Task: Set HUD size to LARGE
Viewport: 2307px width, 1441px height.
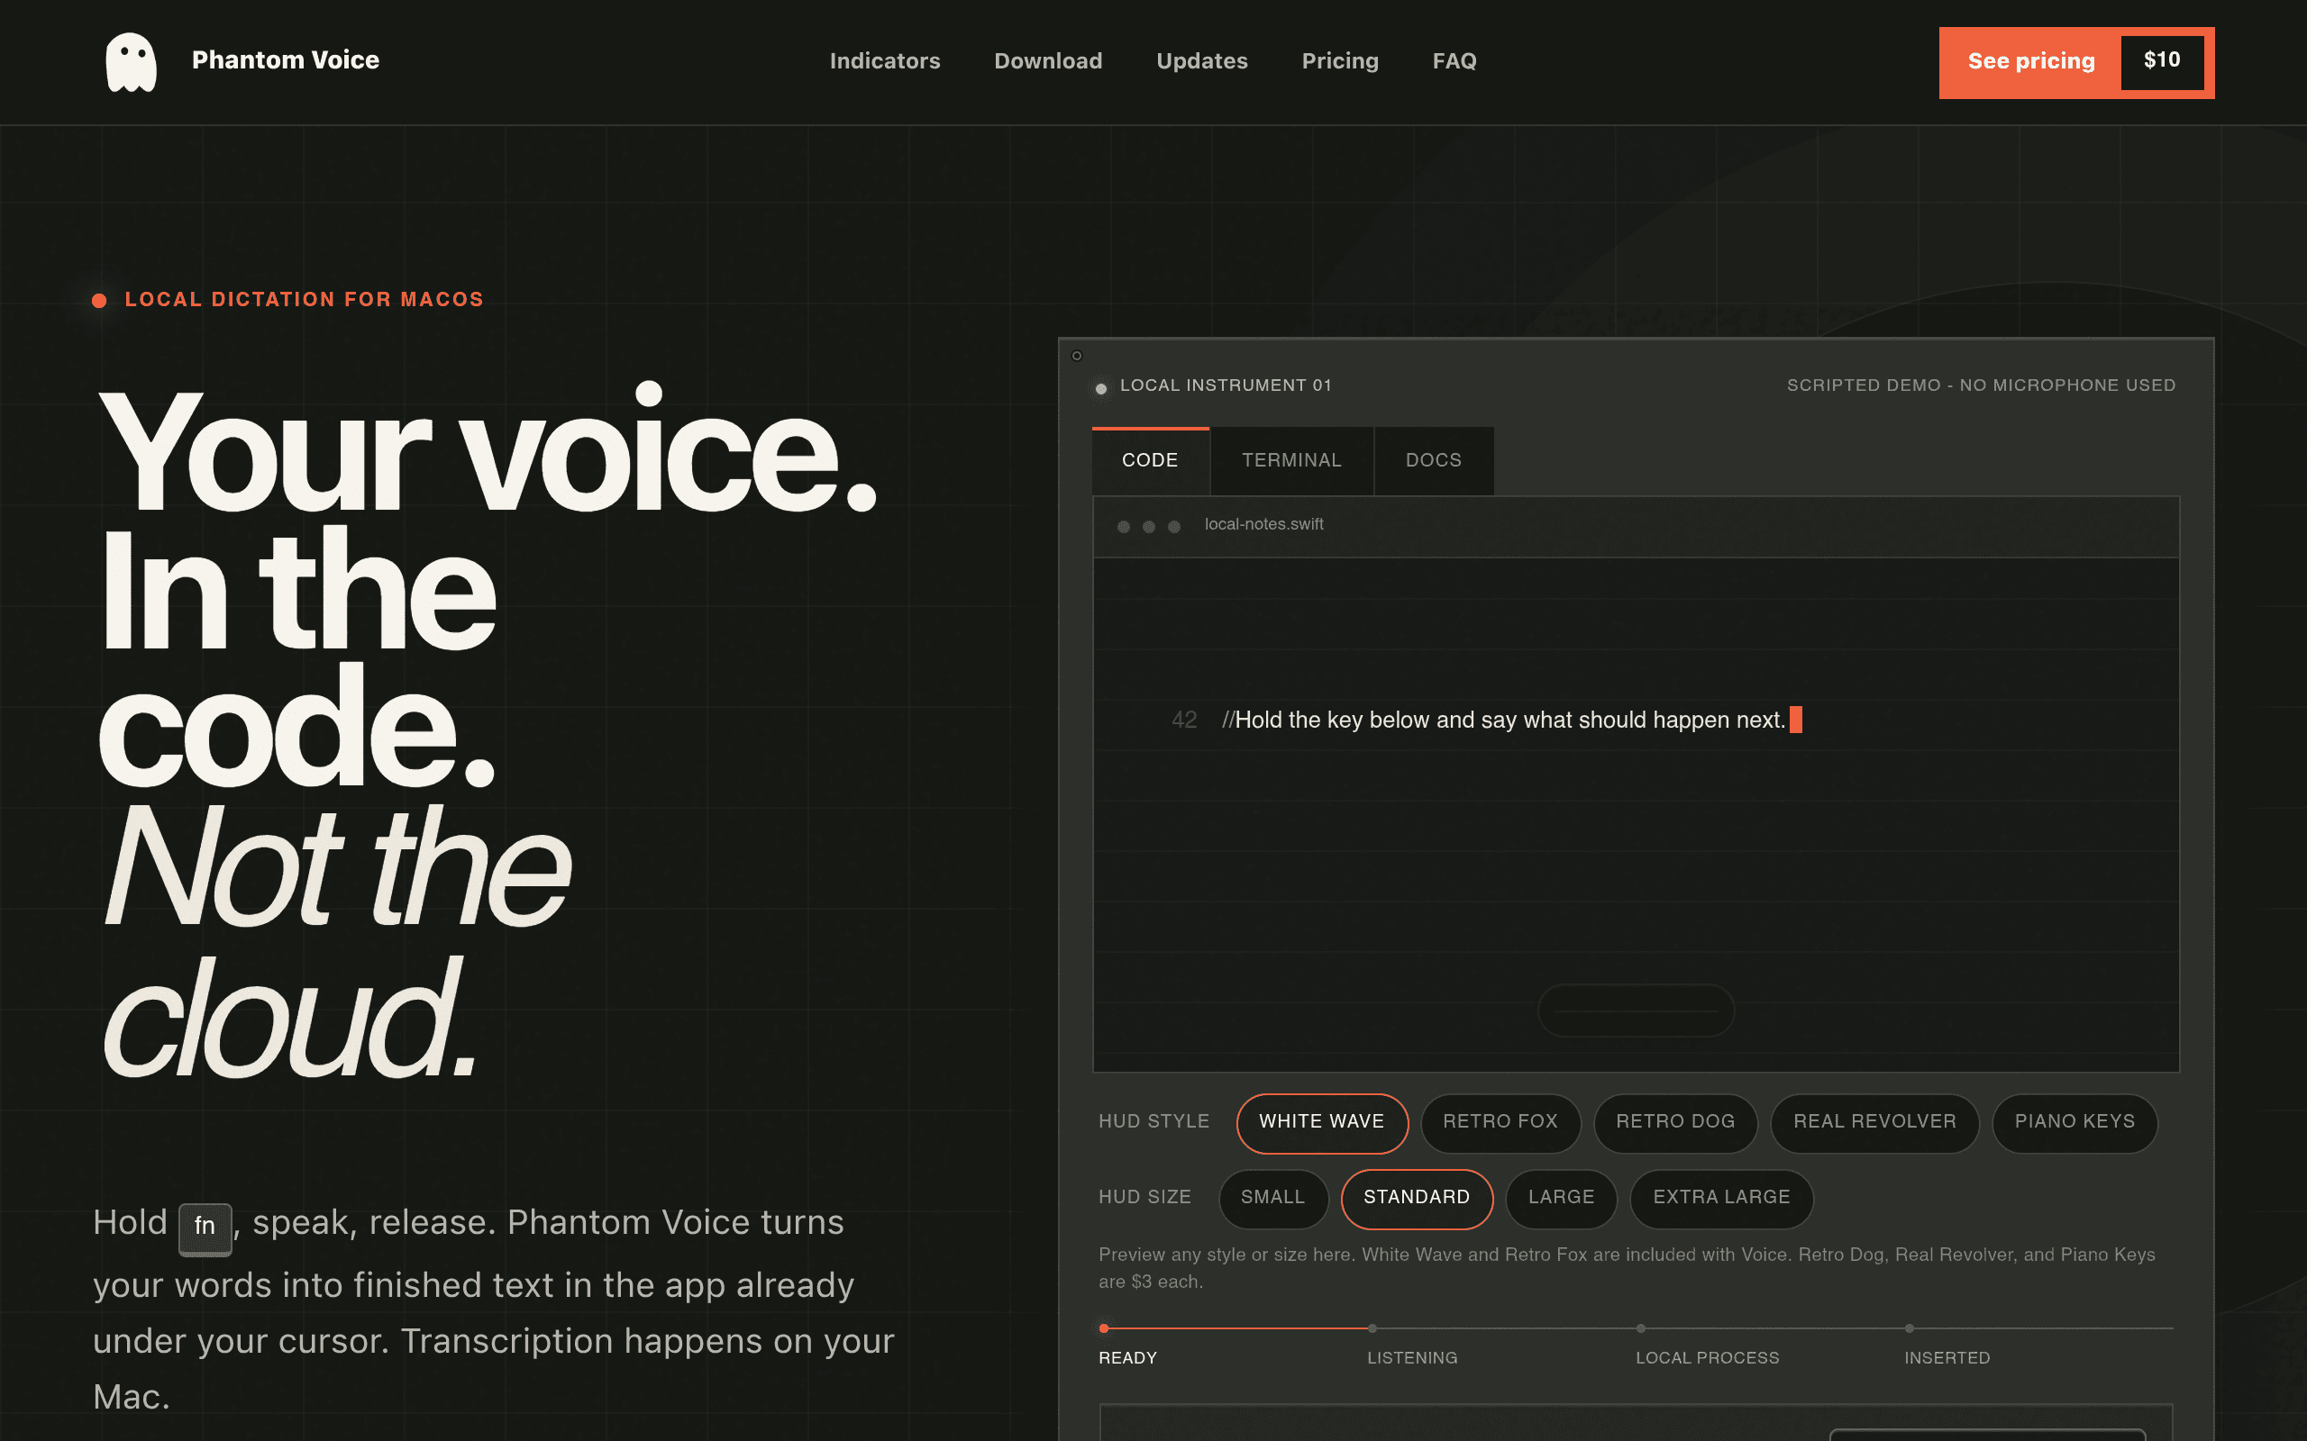Action: coord(1561,1198)
